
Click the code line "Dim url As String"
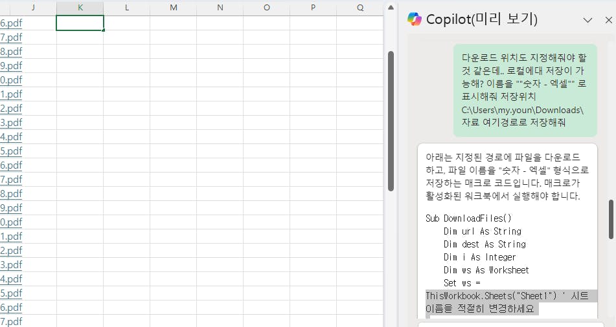click(x=483, y=231)
